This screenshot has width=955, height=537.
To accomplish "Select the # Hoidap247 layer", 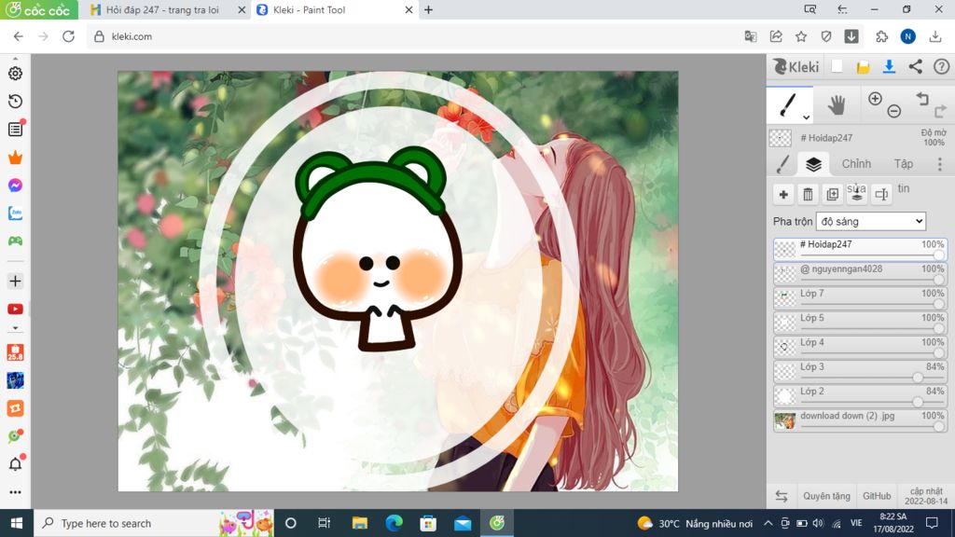I will pyautogui.click(x=860, y=250).
